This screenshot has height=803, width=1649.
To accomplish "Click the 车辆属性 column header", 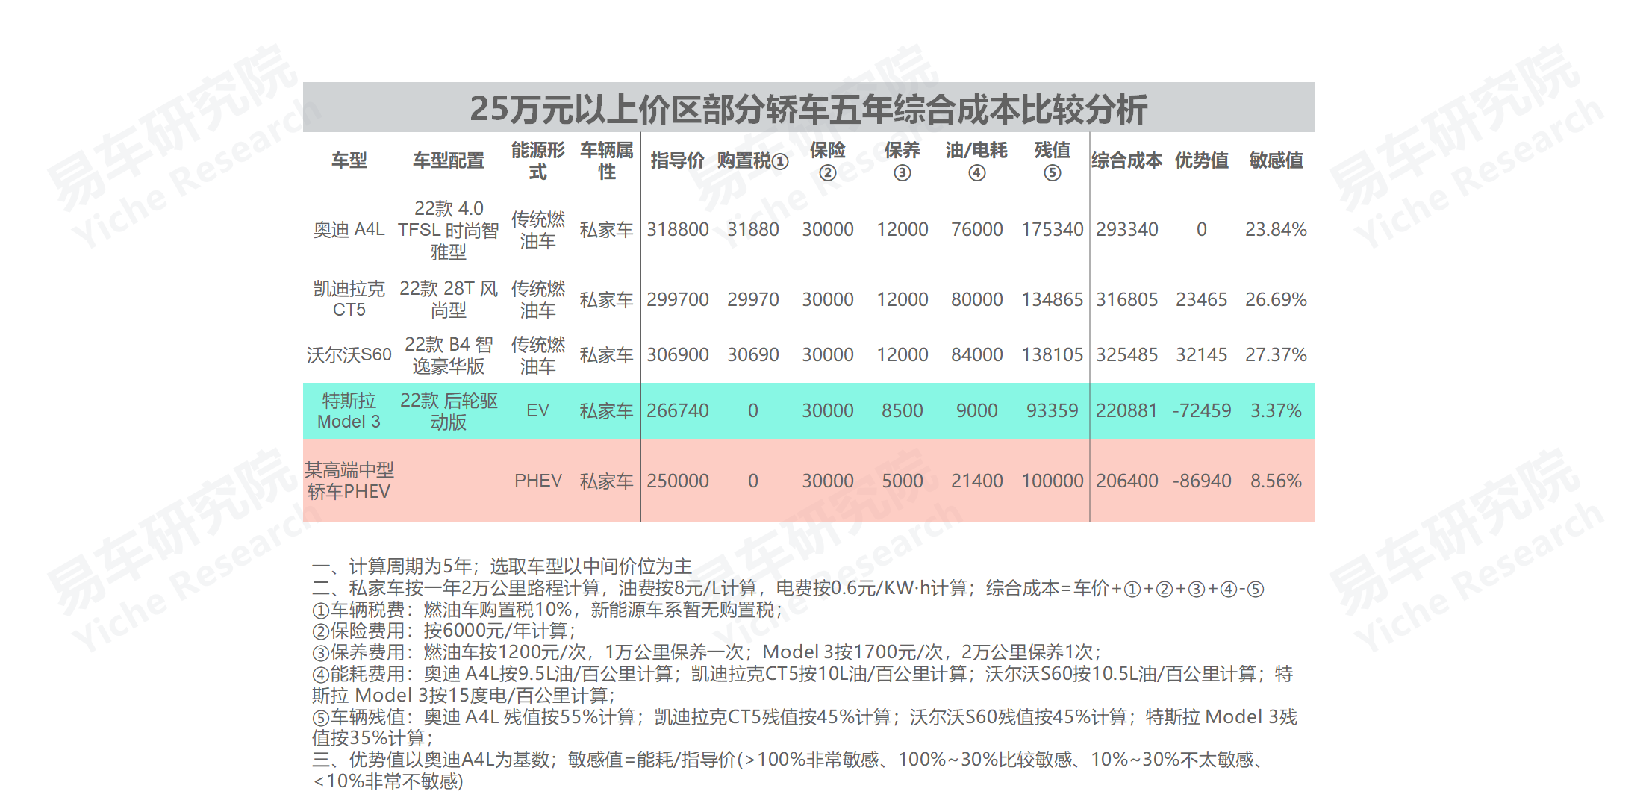I will coord(607,160).
